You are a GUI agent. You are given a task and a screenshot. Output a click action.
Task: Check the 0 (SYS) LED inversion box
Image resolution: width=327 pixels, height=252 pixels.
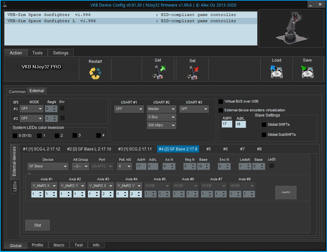[15, 135]
